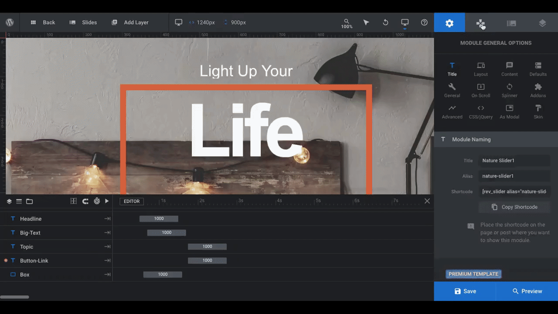
Task: Click the WordPress logo icon
Action: pyautogui.click(x=10, y=22)
